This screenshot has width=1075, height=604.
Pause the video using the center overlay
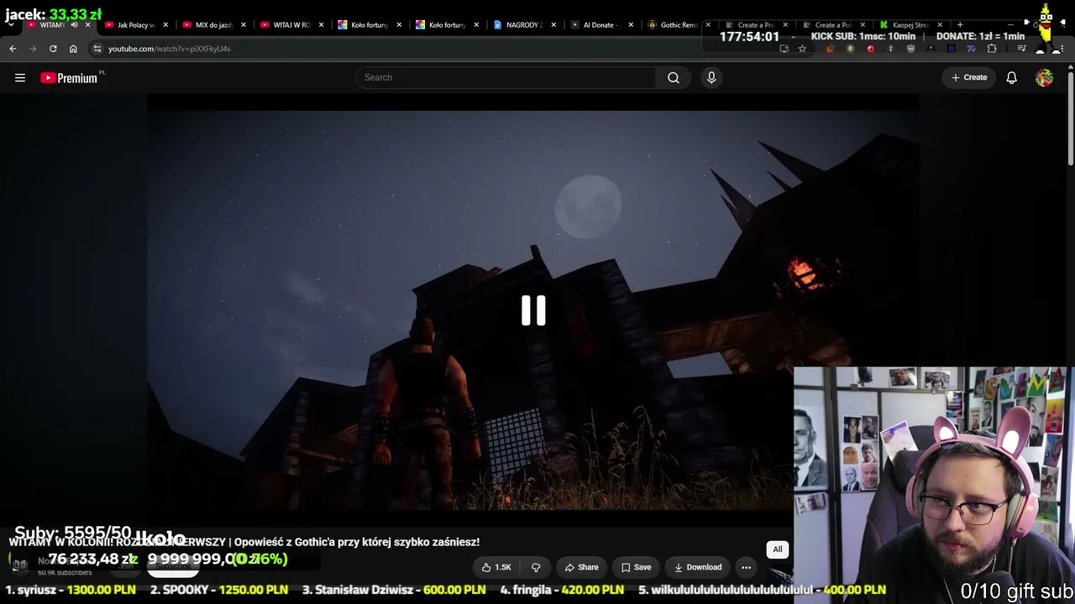(x=533, y=310)
